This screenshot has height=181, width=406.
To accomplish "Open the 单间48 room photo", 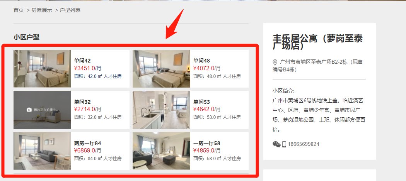I will pos(161,69).
